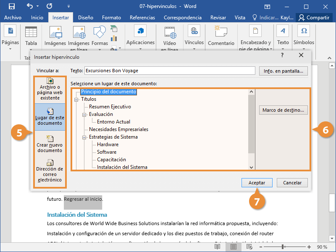The height and width of the screenshot is (252, 336).
Task: Click the SmartArt icon
Action: (114, 29)
